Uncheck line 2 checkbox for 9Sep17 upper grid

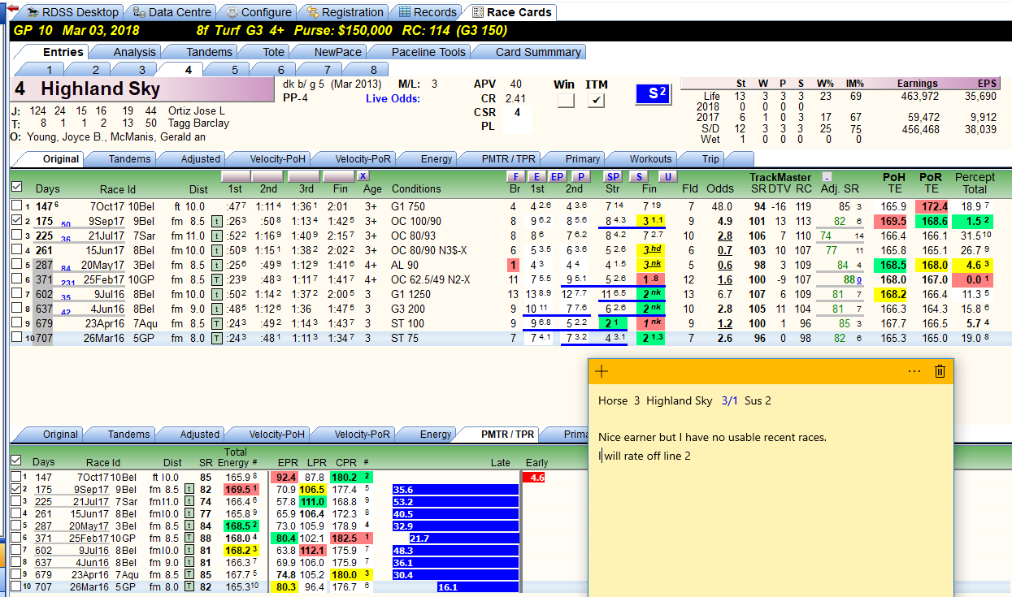16,220
